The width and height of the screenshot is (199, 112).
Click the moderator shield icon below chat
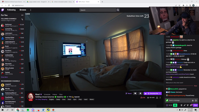click(x=182, y=105)
